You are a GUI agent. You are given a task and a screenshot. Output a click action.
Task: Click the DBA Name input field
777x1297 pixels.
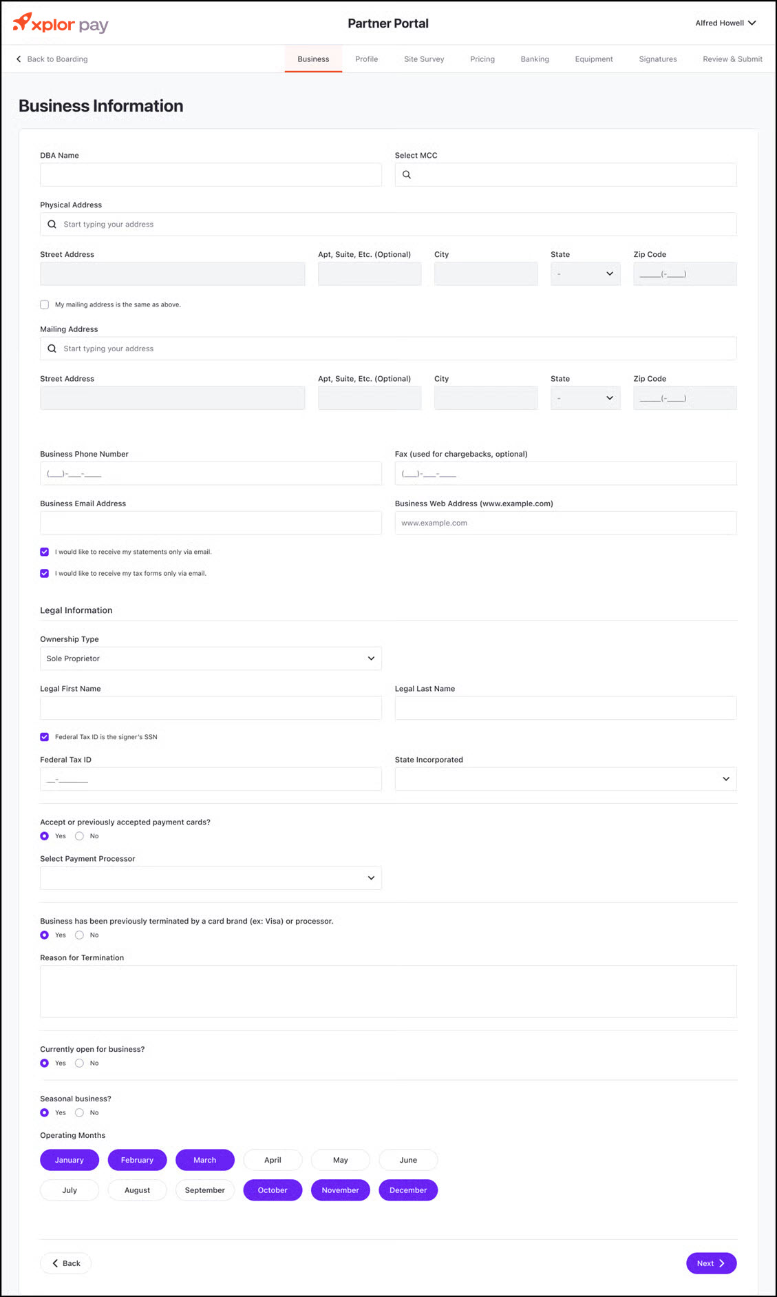[211, 175]
